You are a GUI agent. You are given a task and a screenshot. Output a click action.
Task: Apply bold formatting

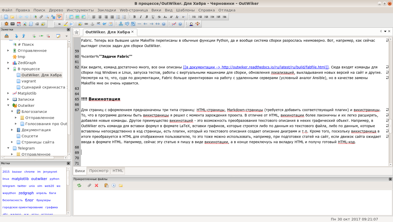(x=134, y=17)
